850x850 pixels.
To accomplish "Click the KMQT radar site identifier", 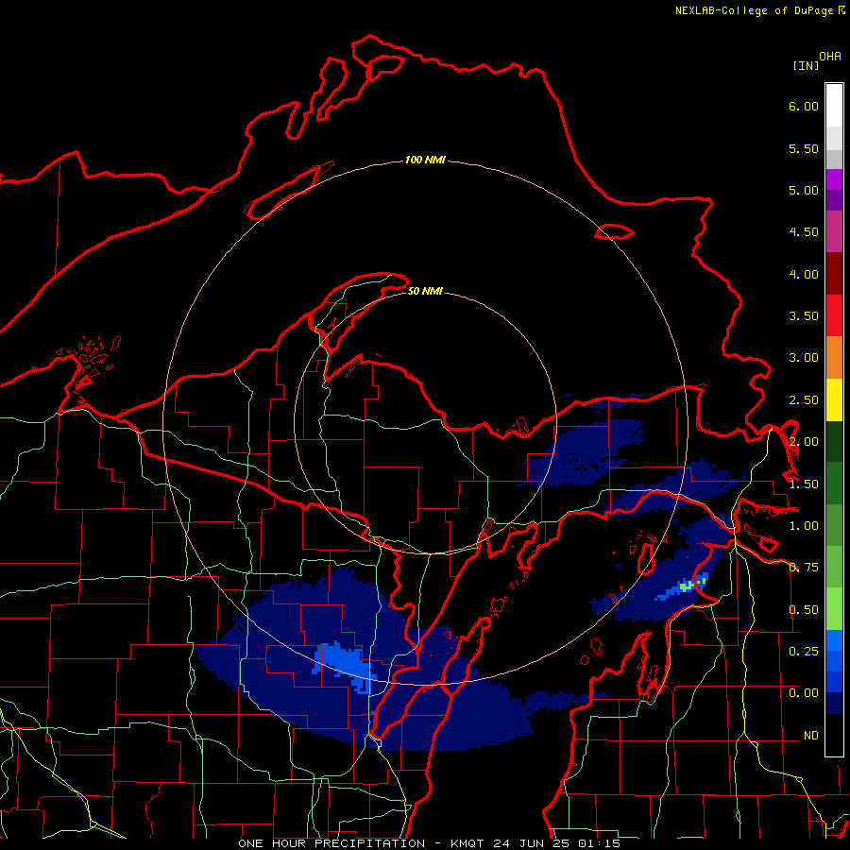I will click(467, 843).
